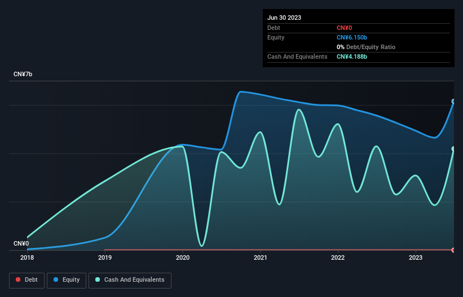Select the Equity endpoint marker on the chart

[453, 102]
